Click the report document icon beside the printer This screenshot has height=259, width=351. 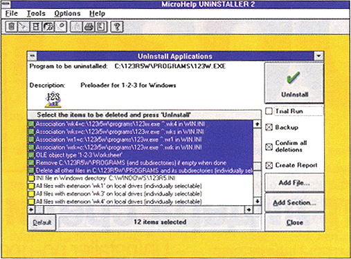point(101,27)
